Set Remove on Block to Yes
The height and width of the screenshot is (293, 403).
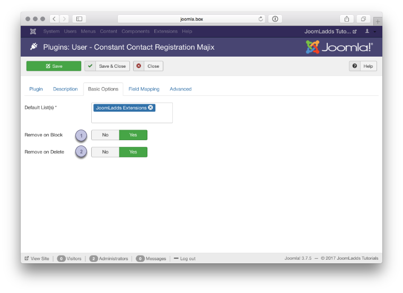133,135
